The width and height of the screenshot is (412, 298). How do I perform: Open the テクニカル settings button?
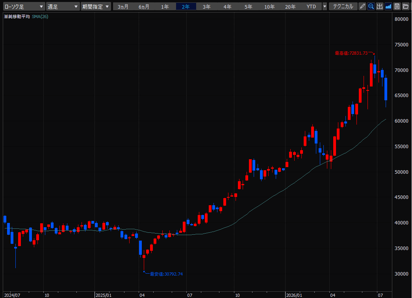click(x=343, y=6)
